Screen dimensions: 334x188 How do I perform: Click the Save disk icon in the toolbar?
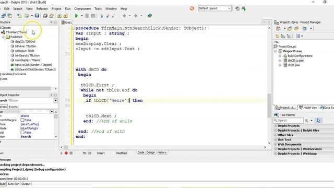37,16
